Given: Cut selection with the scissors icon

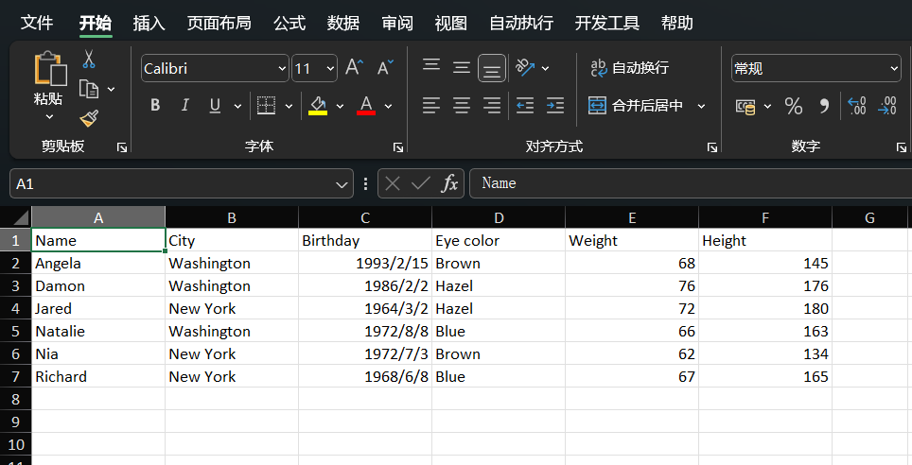Looking at the screenshot, I should tap(88, 60).
